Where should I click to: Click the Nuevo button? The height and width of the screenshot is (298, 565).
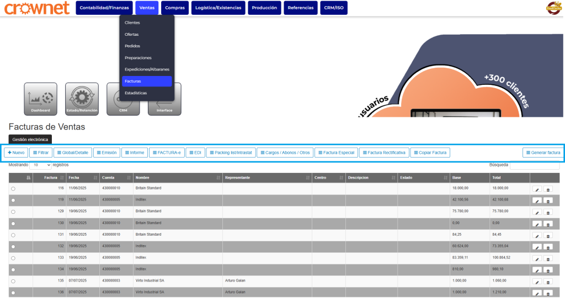pyautogui.click(x=16, y=153)
